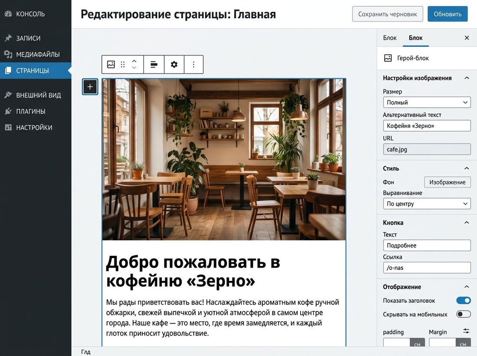Click the Герой-блок image icon in sidebar

[388, 58]
